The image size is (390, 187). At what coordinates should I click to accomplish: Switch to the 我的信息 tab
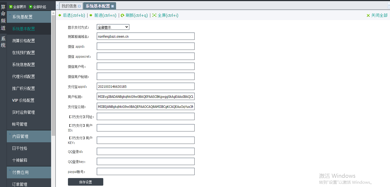tap(69, 6)
